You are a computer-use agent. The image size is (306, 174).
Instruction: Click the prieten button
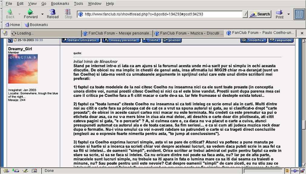tap(172, 40)
